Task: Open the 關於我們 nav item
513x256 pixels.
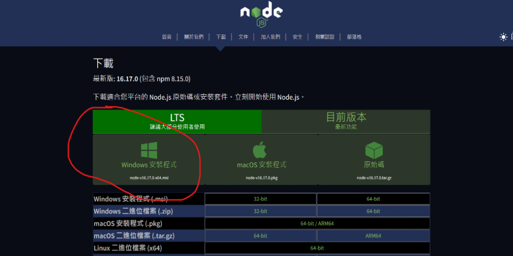Action: (194, 37)
